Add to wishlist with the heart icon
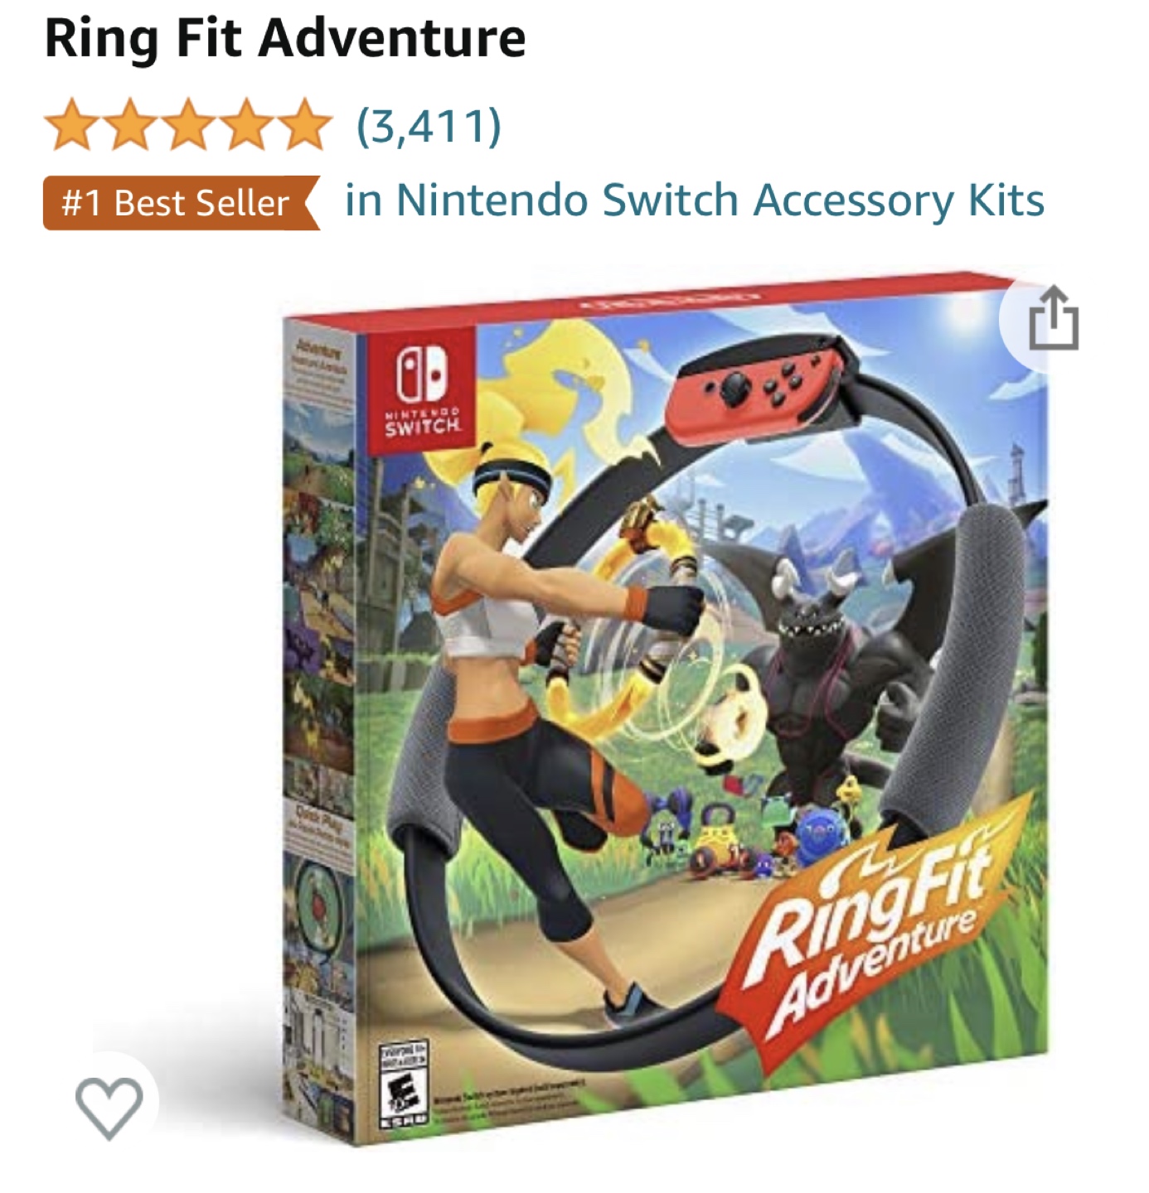This screenshot has height=1193, width=1149. click(x=109, y=1106)
